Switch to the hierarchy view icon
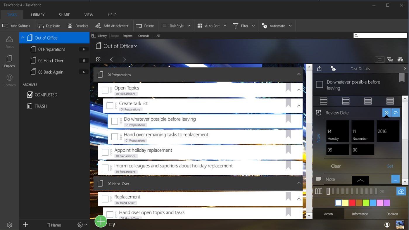Image resolution: width=409 pixels, height=230 pixels. (400, 59)
